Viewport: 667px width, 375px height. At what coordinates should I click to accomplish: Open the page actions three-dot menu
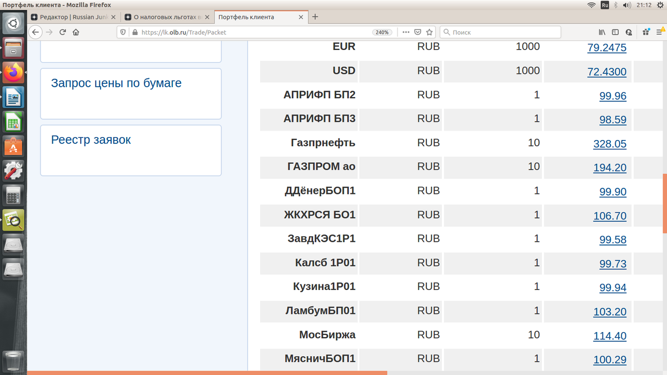pyautogui.click(x=406, y=32)
